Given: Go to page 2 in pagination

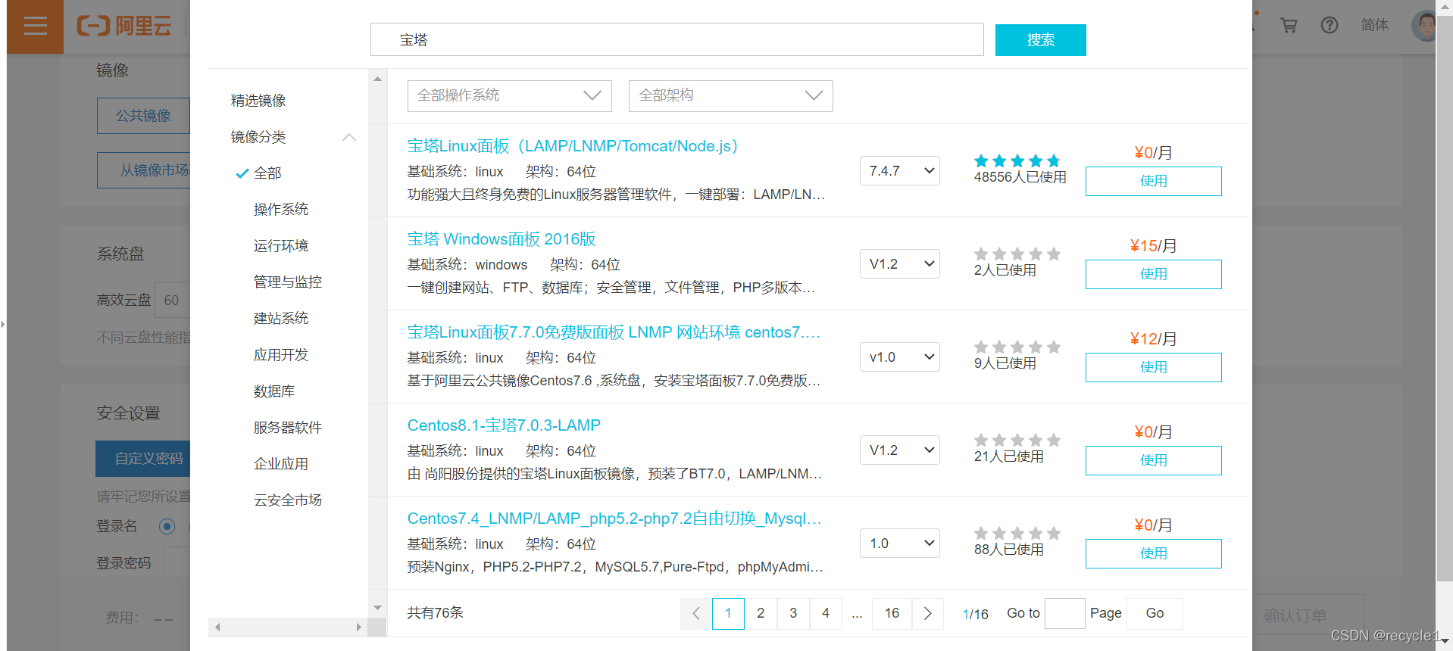Looking at the screenshot, I should point(761,613).
